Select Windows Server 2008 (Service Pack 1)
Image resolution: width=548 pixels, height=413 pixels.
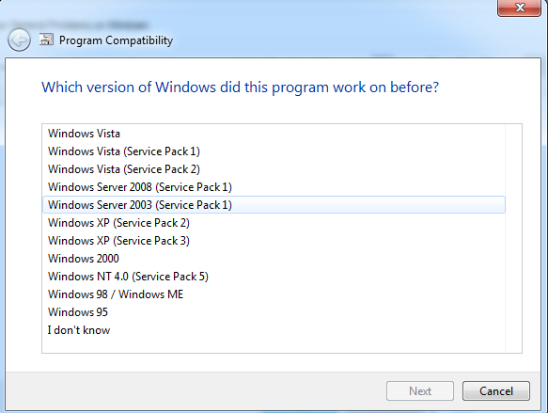274,187
